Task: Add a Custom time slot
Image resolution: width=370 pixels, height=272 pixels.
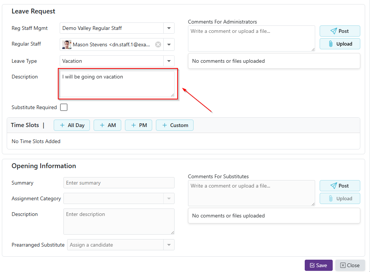Action: (175, 125)
